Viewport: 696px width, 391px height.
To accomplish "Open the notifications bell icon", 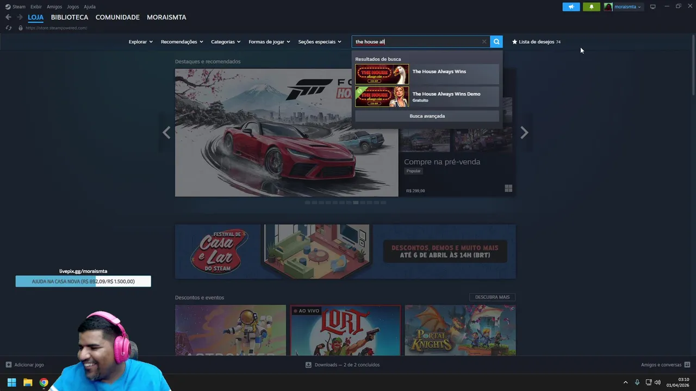I will pos(592,7).
